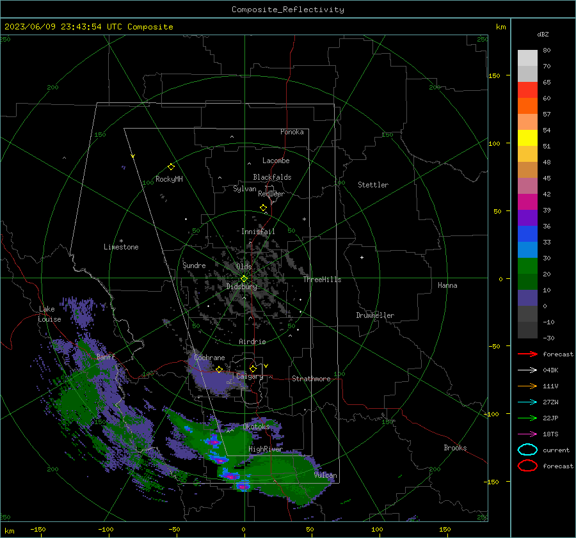Image resolution: width=576 pixels, height=538 pixels.
Task: Click the RockyMH label
Action: coord(170,179)
